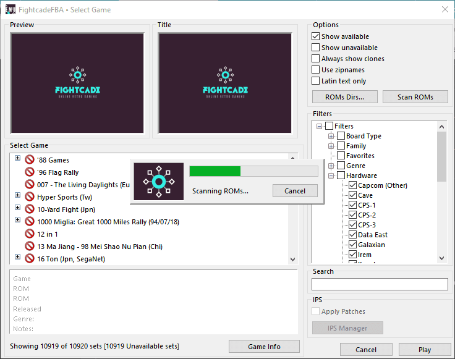Expand the Family filter node
Viewport: 455px width, 359px height.
331,146
